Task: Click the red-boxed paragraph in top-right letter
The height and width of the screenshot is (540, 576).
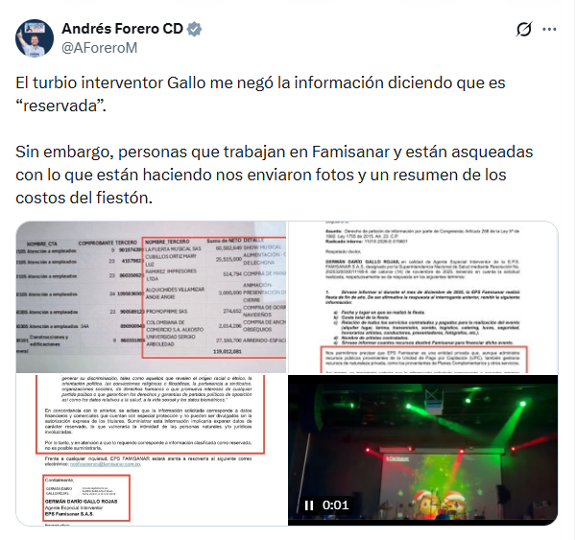Action: 423,359
